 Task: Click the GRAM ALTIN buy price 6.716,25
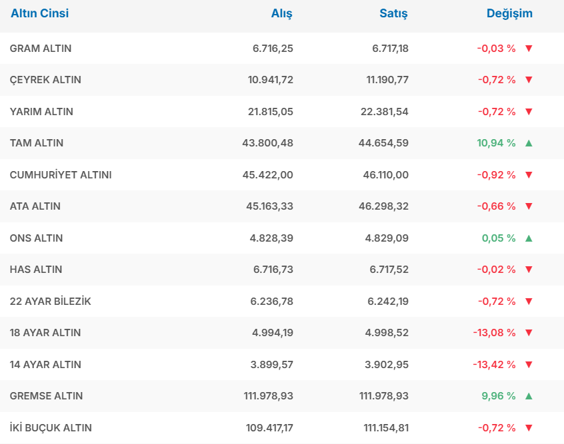(273, 49)
